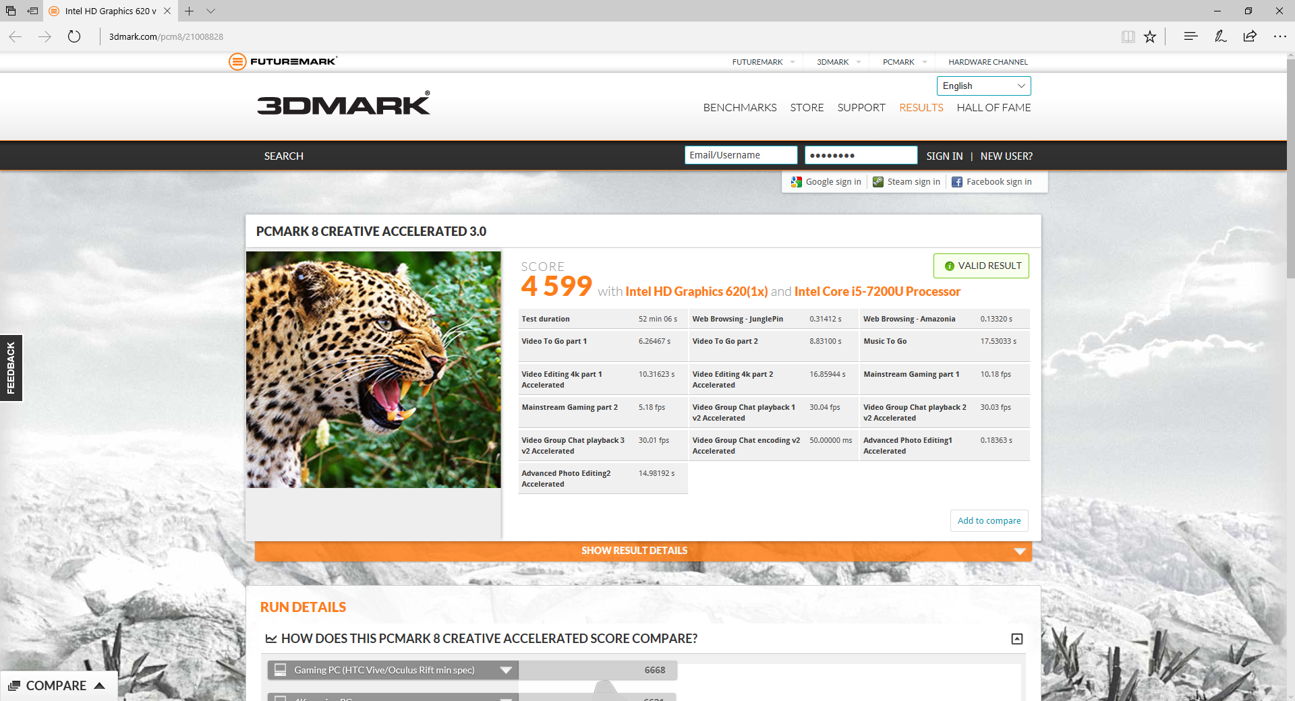The image size is (1295, 701).
Task: Open the Intel Core i5-7200U Processor link
Action: [877, 291]
